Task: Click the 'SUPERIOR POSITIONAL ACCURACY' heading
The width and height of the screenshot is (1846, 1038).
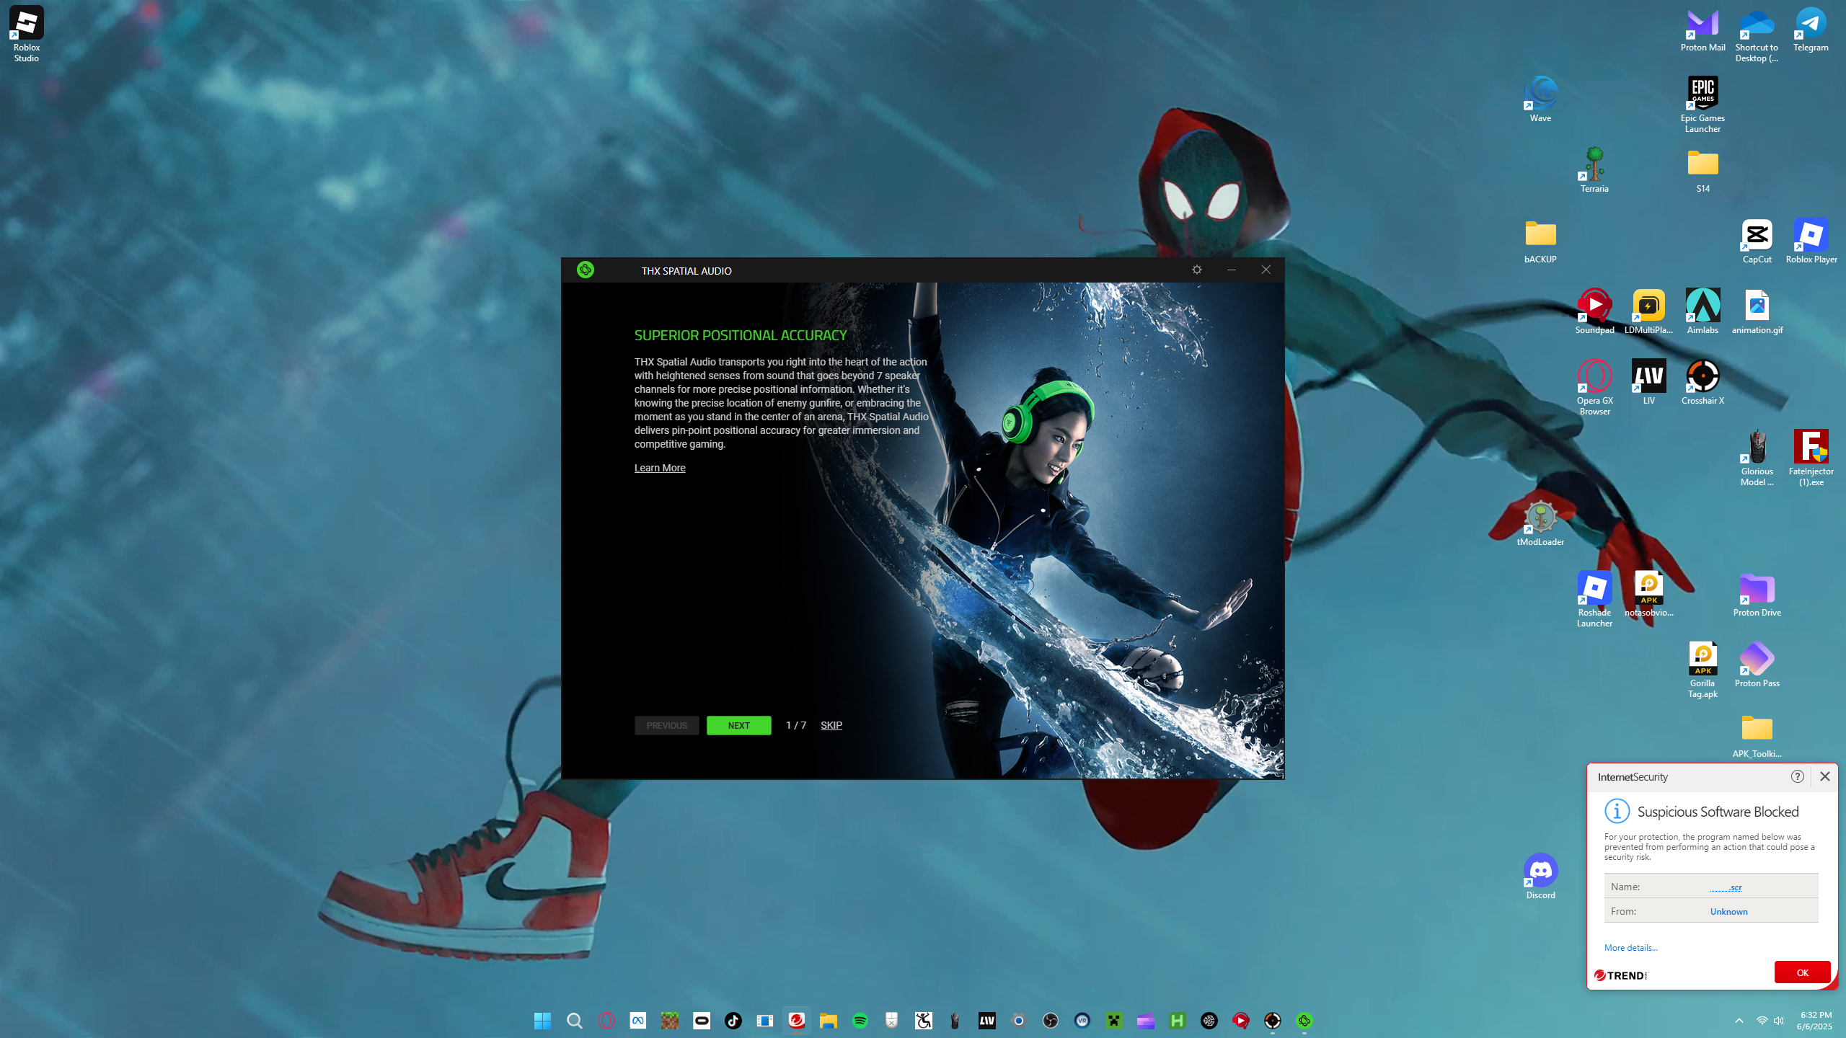Action: click(741, 335)
